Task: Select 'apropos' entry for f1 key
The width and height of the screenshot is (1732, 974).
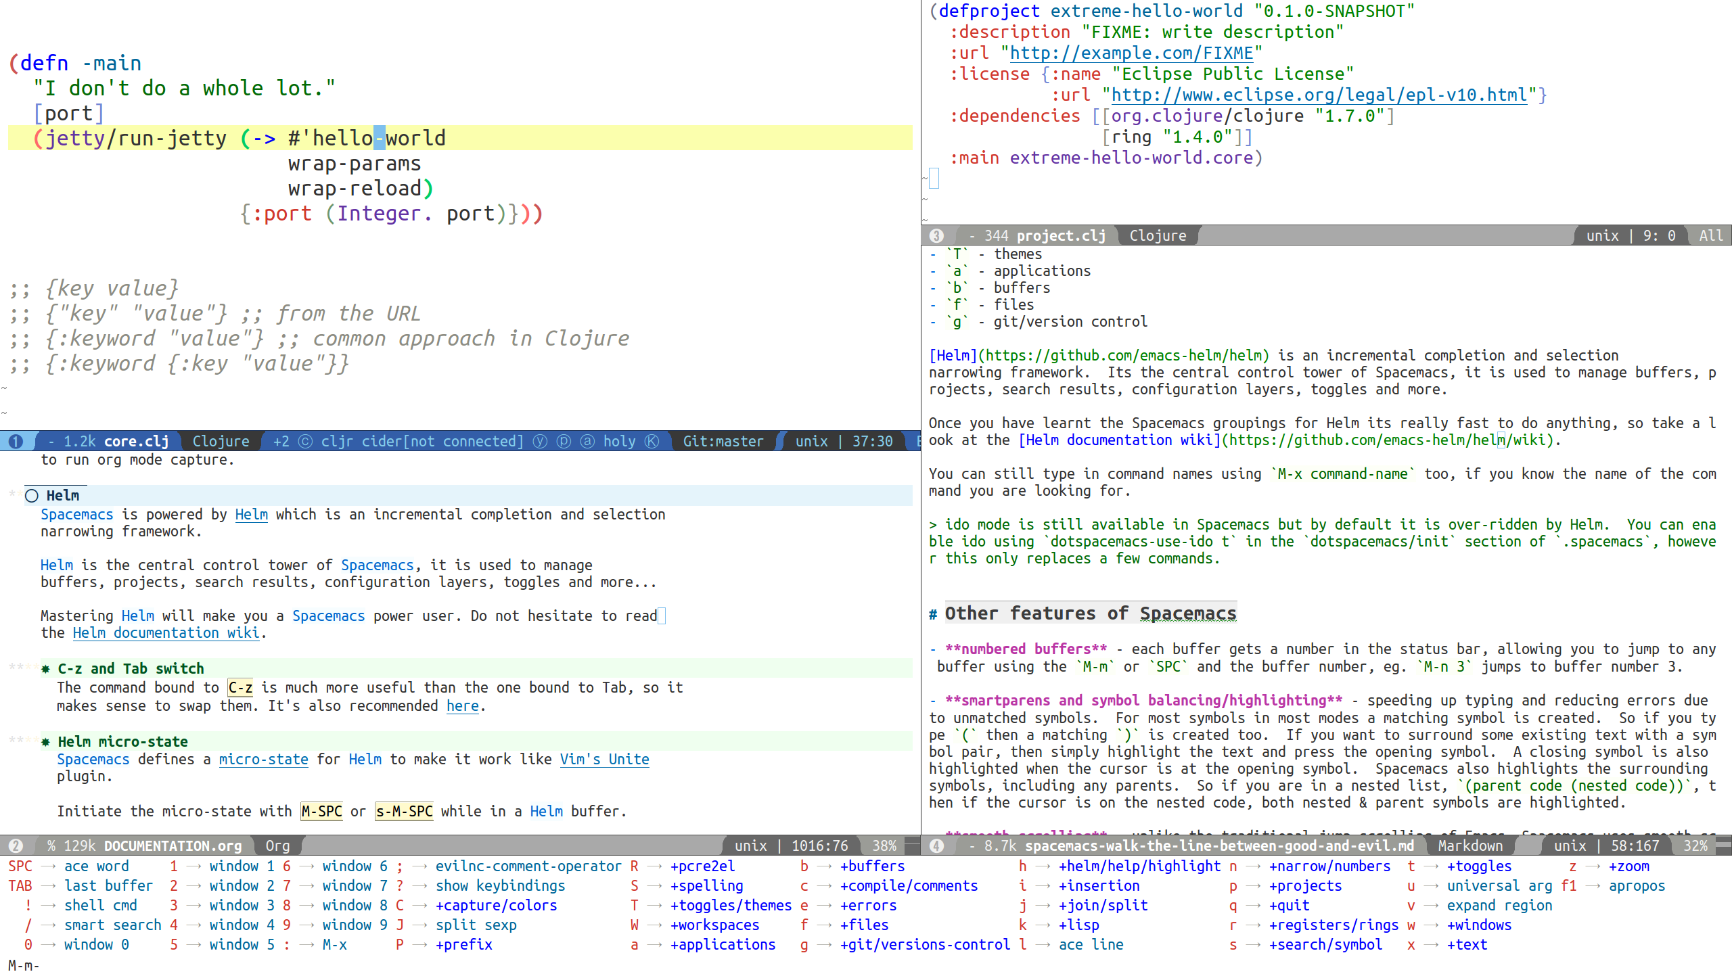Action: click(1637, 886)
